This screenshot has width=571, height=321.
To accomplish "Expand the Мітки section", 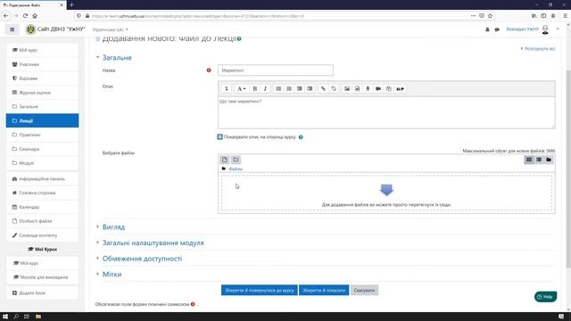I will 112,274.
